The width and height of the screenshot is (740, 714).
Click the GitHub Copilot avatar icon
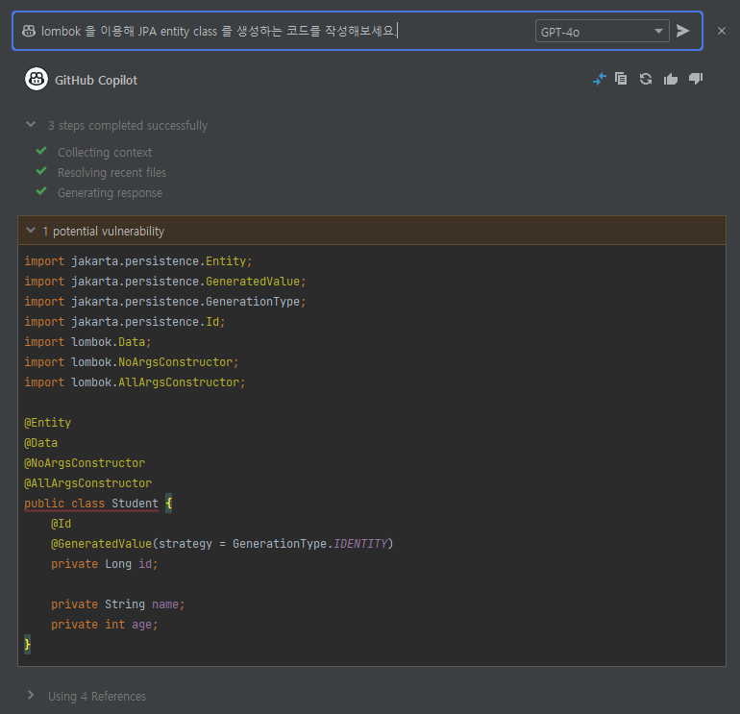pos(37,80)
